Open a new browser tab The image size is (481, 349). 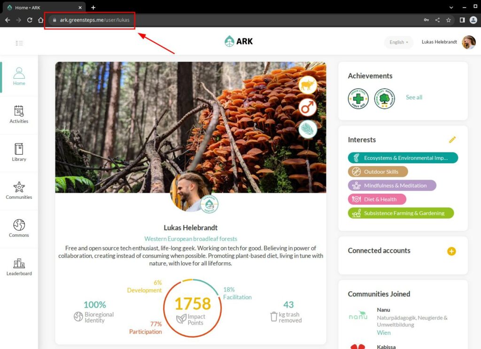click(93, 8)
